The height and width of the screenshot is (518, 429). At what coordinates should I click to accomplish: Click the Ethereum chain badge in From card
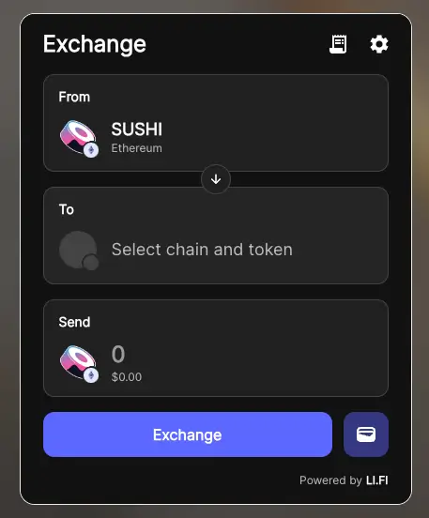click(91, 150)
